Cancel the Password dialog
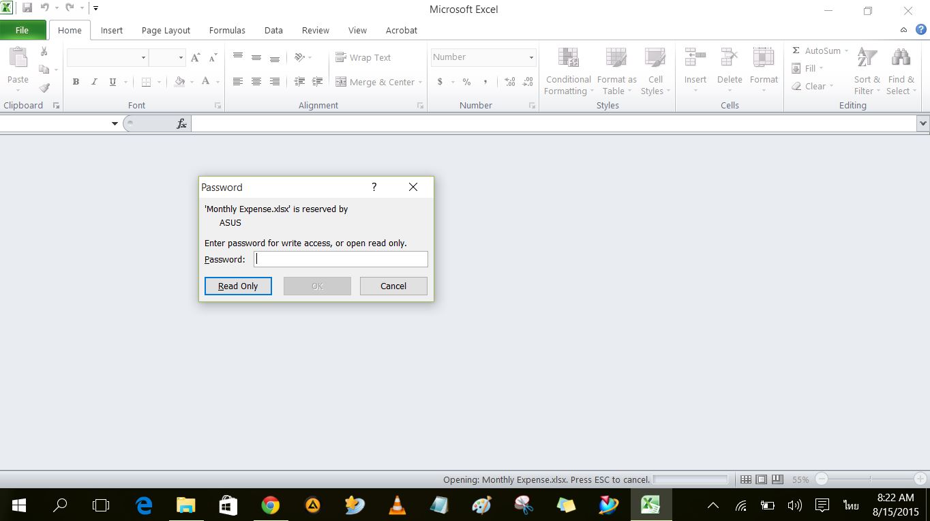 pos(393,286)
